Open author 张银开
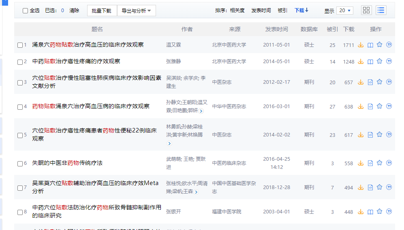Image resolution: width=404 pixels, height=230 pixels. coord(173,212)
